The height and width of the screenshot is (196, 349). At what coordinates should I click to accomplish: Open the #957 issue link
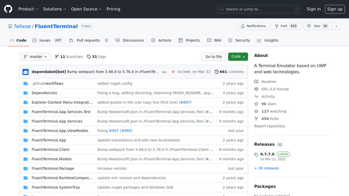pos(114,130)
